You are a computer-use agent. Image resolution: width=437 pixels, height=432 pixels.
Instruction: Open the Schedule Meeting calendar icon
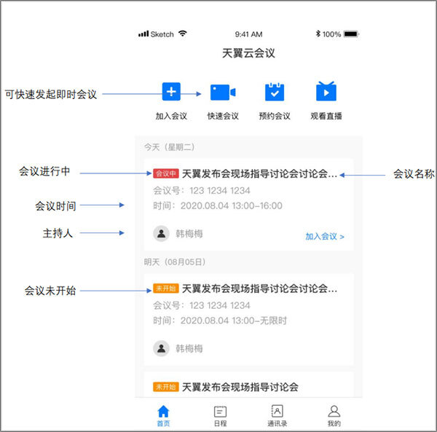point(275,92)
